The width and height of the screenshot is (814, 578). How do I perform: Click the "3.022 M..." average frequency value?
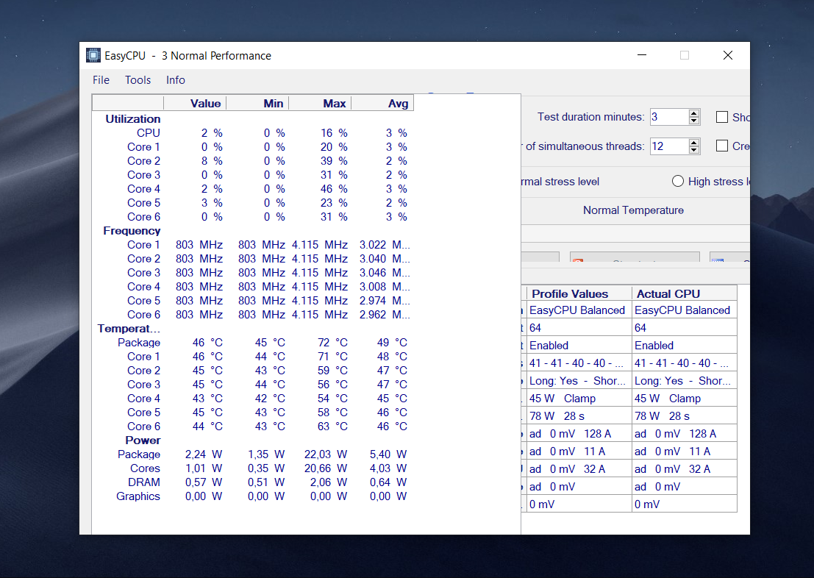[x=385, y=245]
